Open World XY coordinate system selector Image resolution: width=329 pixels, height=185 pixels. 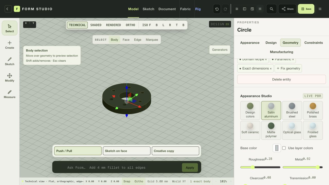coord(179,181)
